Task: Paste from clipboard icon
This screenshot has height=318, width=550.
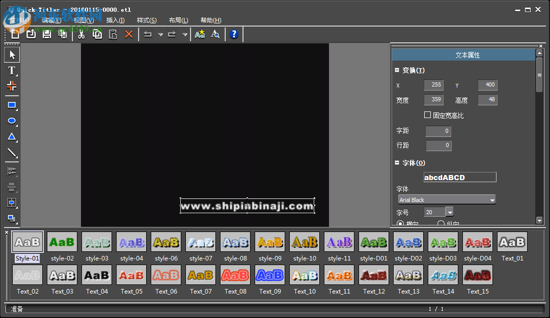Action: 113,35
